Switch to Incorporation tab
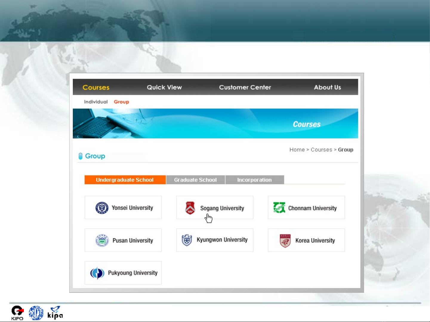 coord(255,180)
